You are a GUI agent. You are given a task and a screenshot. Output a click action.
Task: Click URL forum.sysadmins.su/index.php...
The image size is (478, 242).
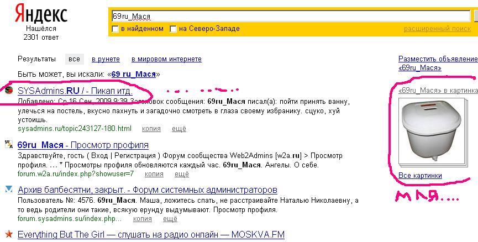(70, 219)
